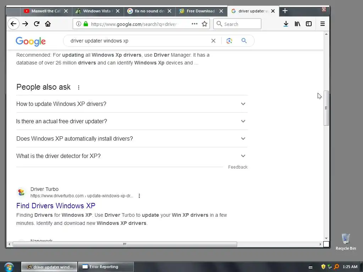363x272 pixels.
Task: Click the horizontal scrollbar left arrow
Action: coord(9,244)
